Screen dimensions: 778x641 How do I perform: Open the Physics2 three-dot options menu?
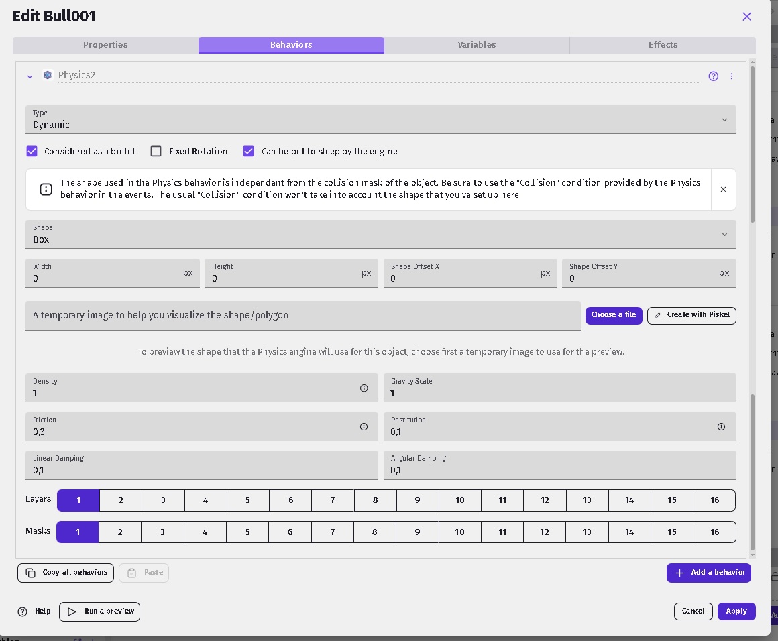pos(731,76)
